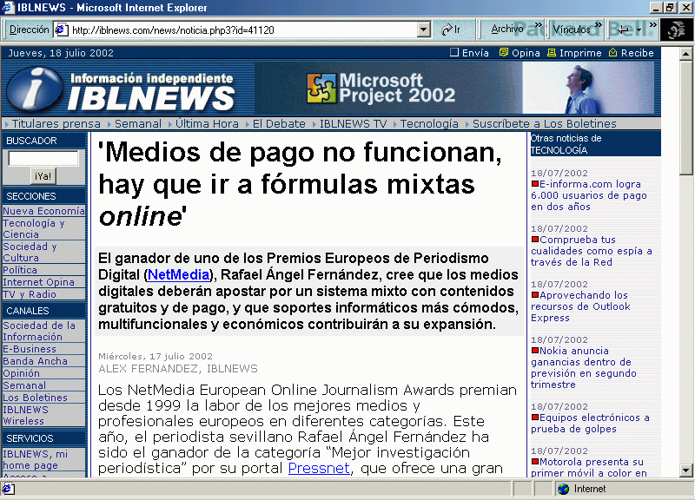The width and height of the screenshot is (695, 500).
Task: Click the vertical scrollbar down arrow
Action: click(x=685, y=470)
